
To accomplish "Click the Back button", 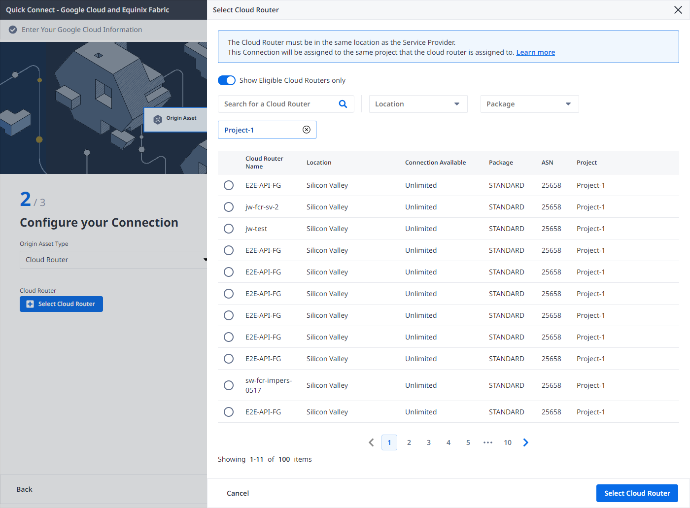I will point(24,489).
